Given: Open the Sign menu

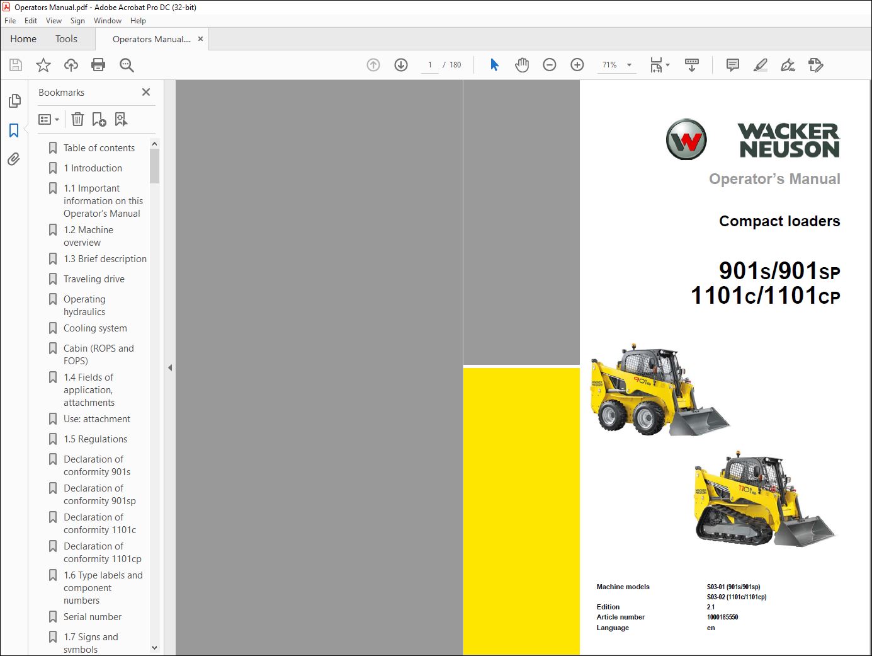Looking at the screenshot, I should point(77,21).
